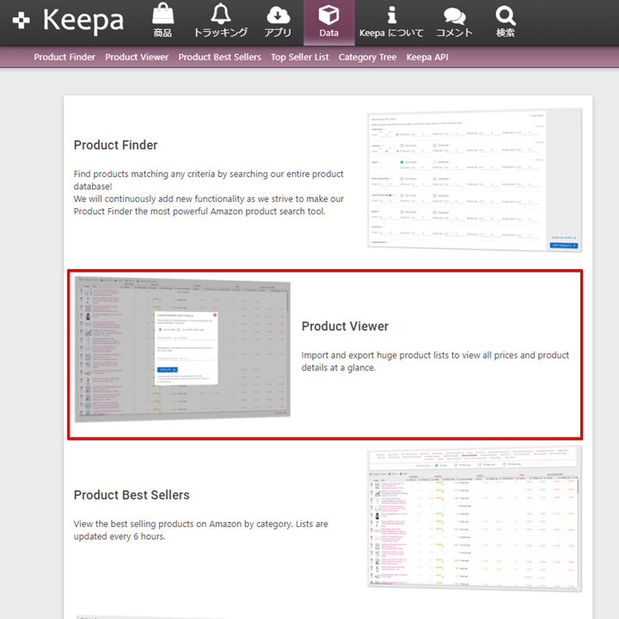The height and width of the screenshot is (619, 619).
Task: Open Product Finder submenu item
Action: coord(64,58)
